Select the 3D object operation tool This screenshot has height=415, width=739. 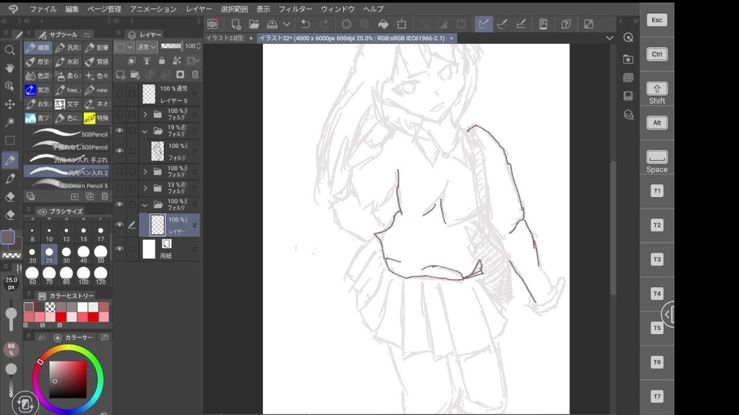(10, 86)
